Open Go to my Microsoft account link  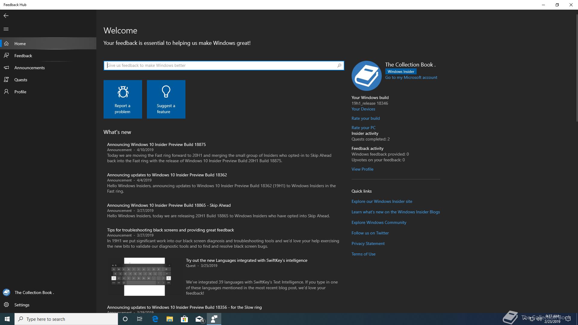point(411,77)
